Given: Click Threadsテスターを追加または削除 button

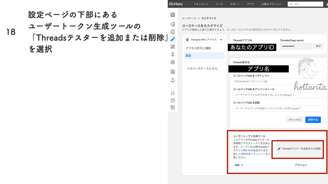Looking at the screenshot, I should (x=299, y=149).
